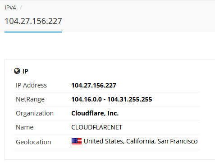This screenshot has width=215, height=166.
Task: Click the IP section heading text
Action: click(x=25, y=71)
